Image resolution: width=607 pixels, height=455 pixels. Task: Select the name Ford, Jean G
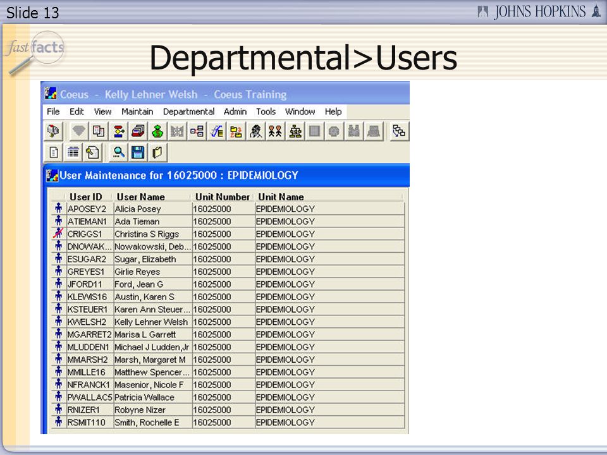[x=138, y=284]
